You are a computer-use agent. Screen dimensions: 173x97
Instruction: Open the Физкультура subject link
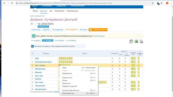(x=41, y=89)
